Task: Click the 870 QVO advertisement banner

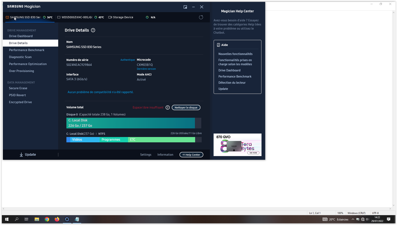Action: point(238,145)
